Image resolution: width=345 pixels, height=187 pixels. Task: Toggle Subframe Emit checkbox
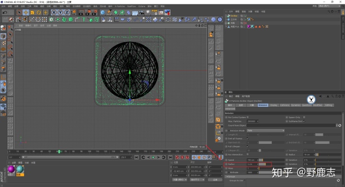point(304,121)
